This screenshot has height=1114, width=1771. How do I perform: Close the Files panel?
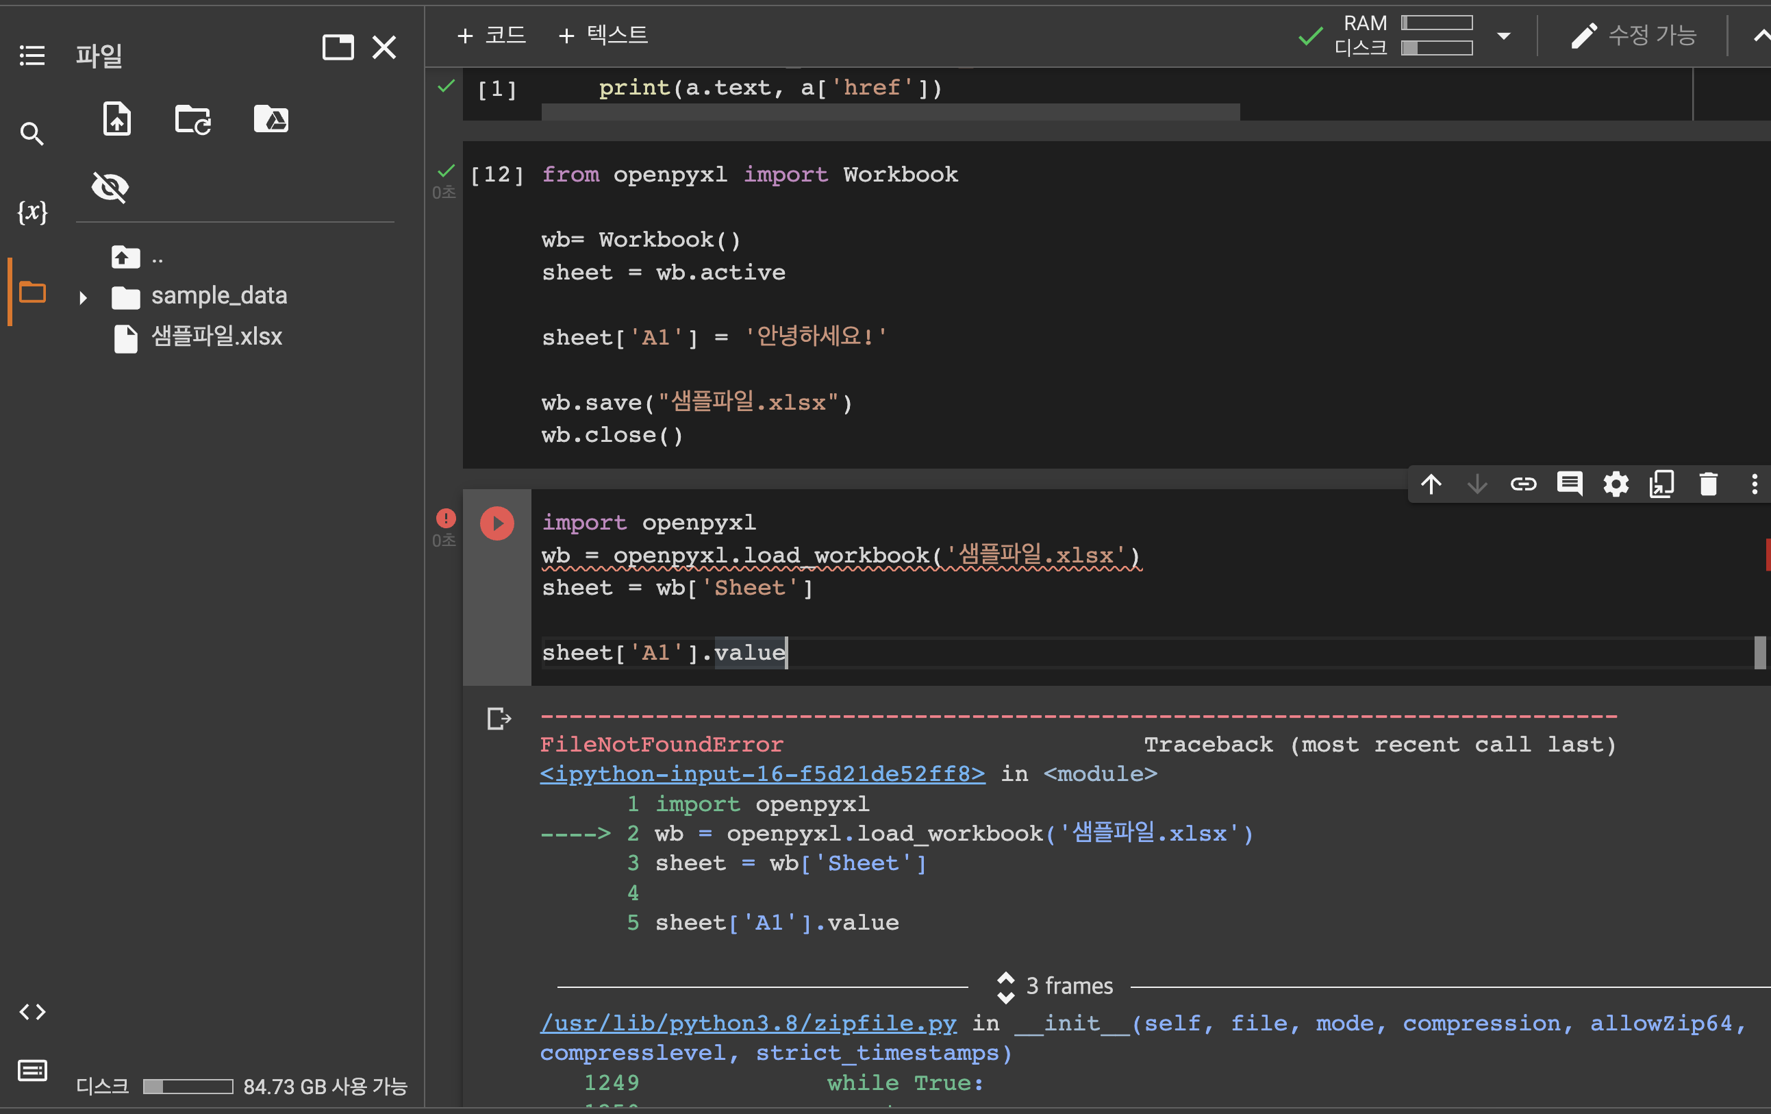[384, 48]
